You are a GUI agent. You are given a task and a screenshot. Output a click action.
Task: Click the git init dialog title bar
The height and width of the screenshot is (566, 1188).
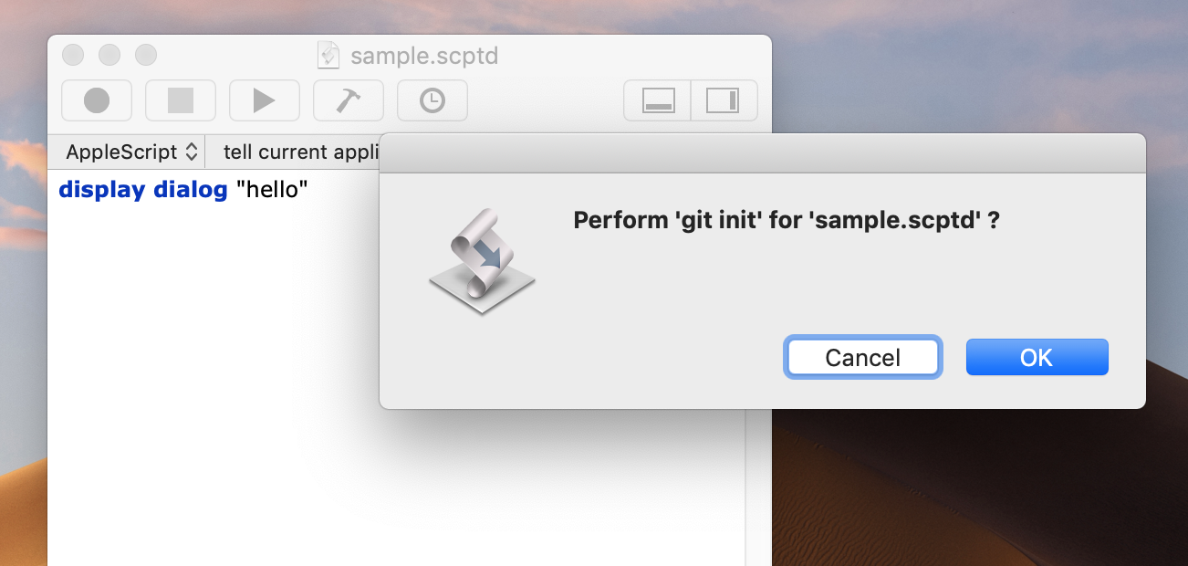pyautogui.click(x=762, y=153)
